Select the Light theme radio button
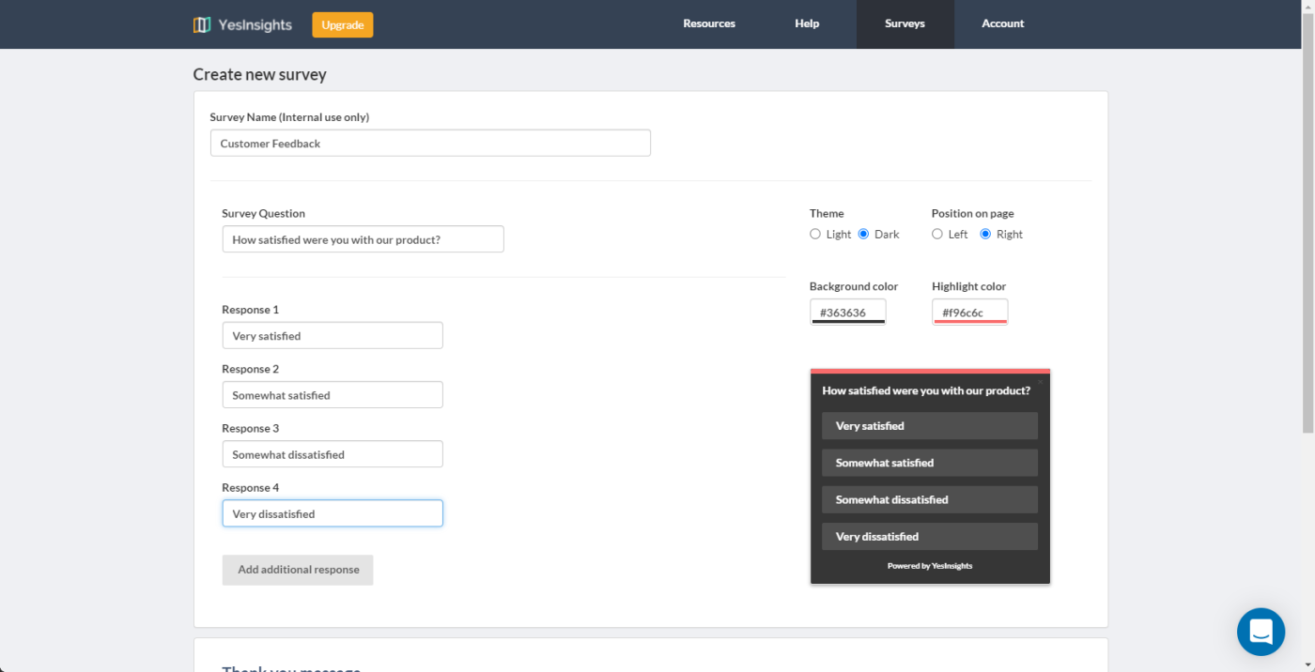 [x=815, y=234]
